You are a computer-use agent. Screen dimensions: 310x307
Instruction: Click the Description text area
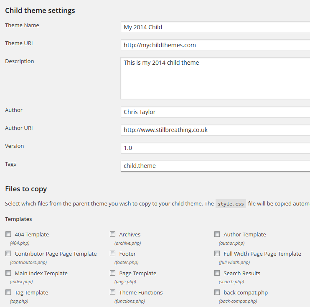215,78
